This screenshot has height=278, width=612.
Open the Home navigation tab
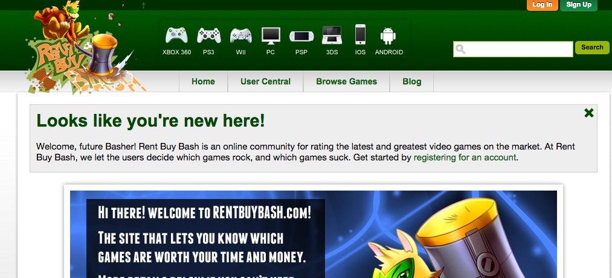point(203,82)
